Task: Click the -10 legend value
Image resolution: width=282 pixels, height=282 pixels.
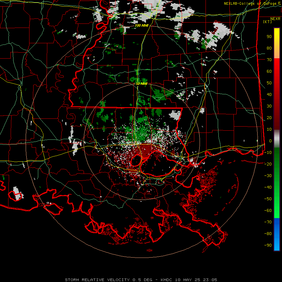Action: coord(268,153)
